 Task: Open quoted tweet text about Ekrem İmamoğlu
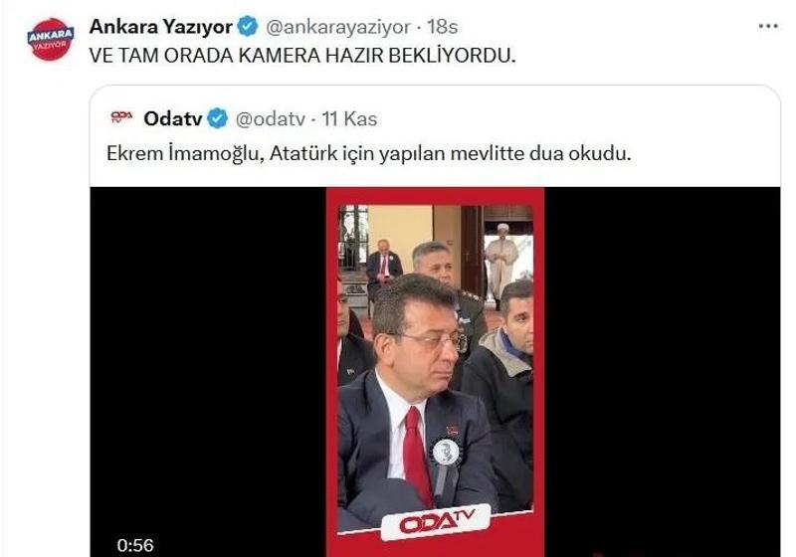[x=368, y=153]
